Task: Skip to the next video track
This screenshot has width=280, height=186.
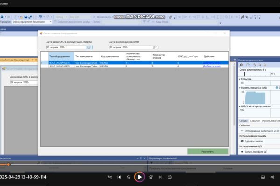Action: (160, 177)
